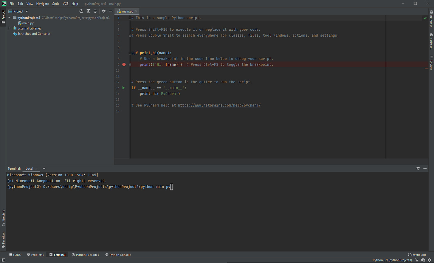
Task: Click error stripe mark in editor scrollbar
Action: click(427, 69)
